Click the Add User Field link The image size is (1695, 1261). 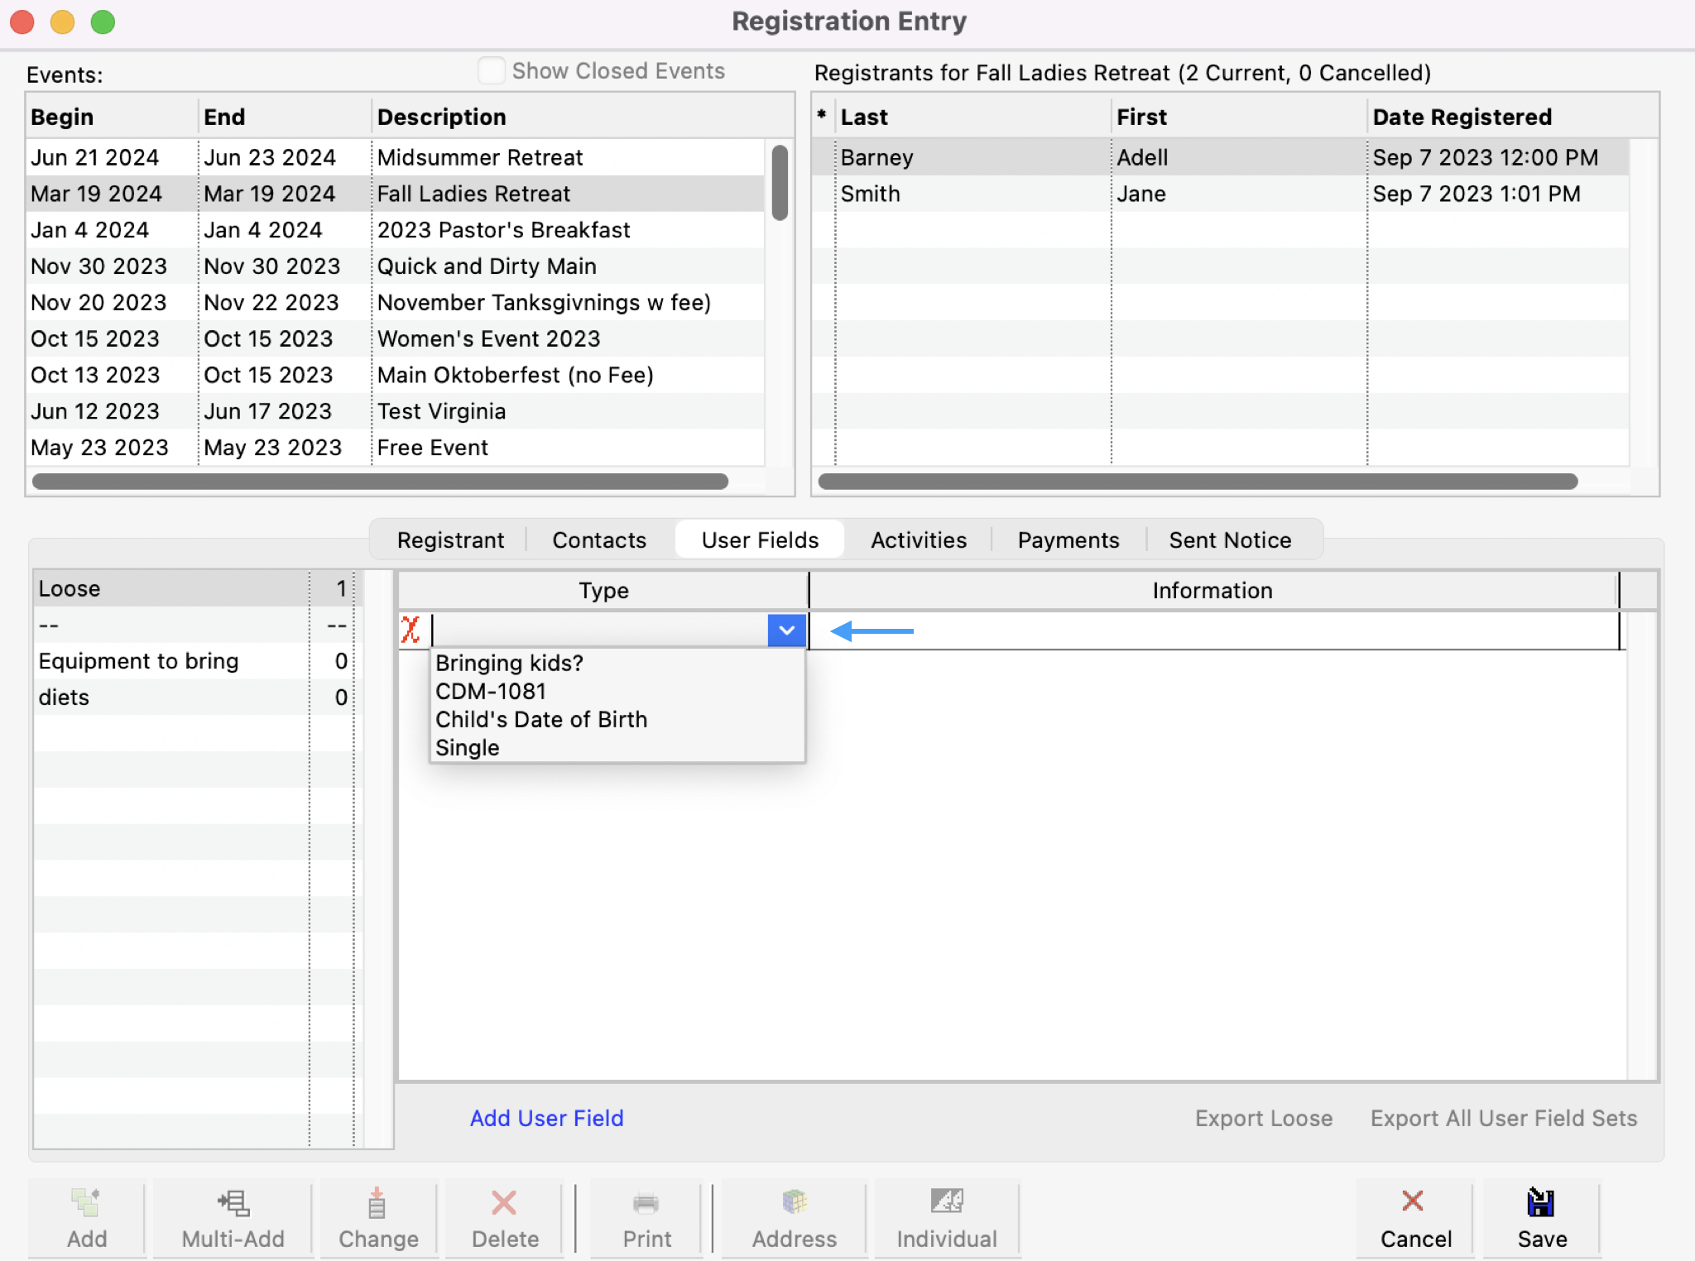click(x=546, y=1119)
